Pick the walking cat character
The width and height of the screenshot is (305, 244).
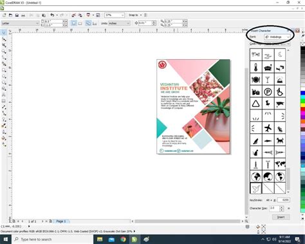point(280,140)
